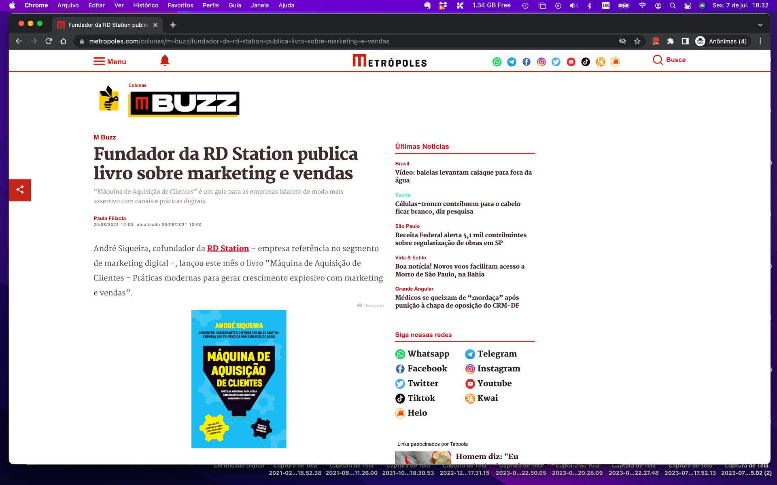Open Chrome three-dot menu
The image size is (777, 485).
pos(760,41)
